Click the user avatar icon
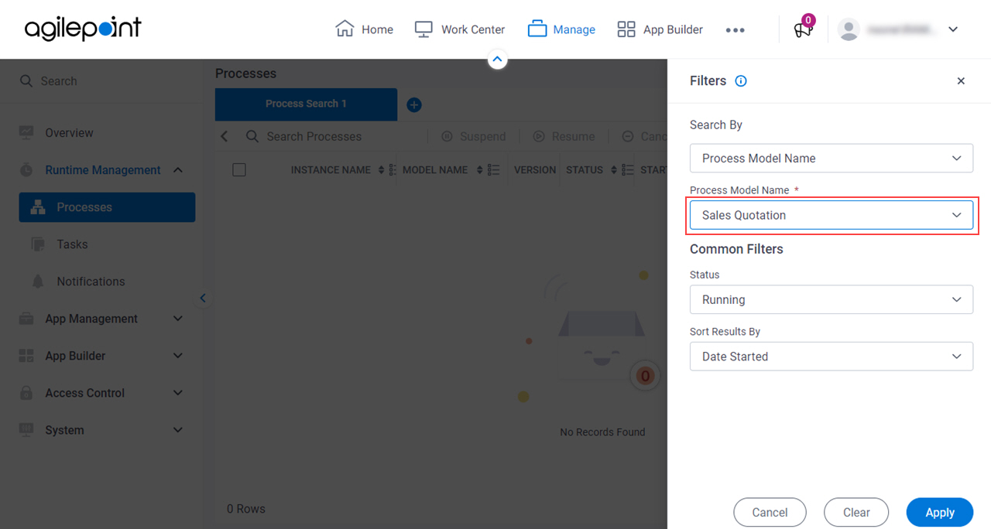The image size is (991, 529). coord(849,29)
